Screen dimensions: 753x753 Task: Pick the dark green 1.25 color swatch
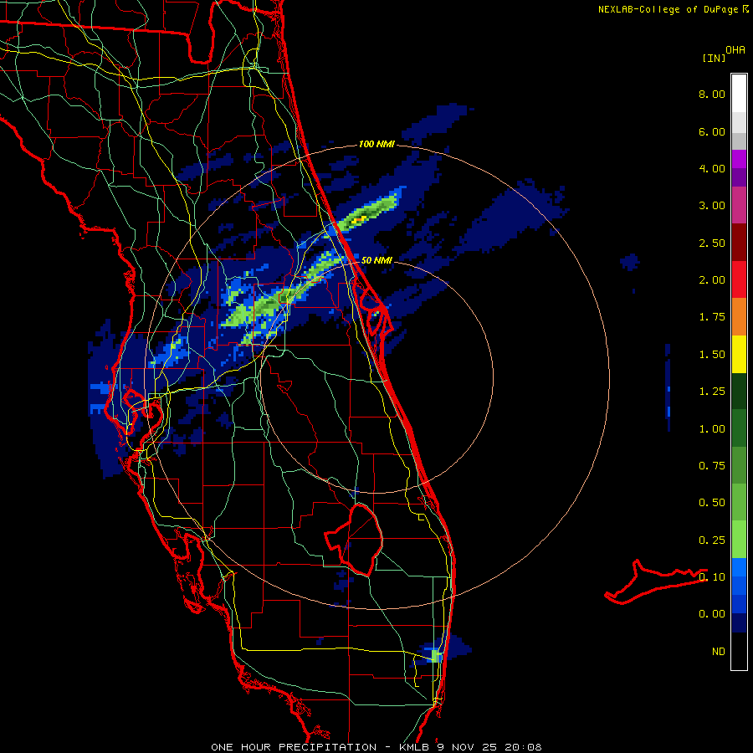click(x=739, y=392)
